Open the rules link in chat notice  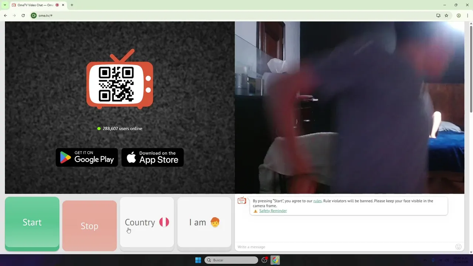pos(317,201)
